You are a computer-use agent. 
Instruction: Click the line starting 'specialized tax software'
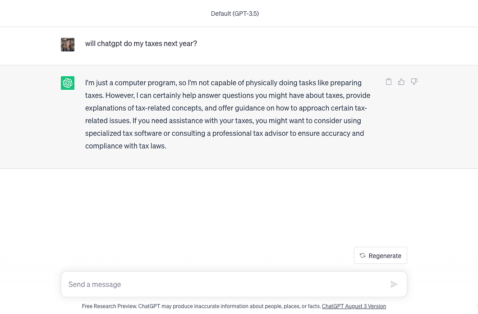click(225, 134)
